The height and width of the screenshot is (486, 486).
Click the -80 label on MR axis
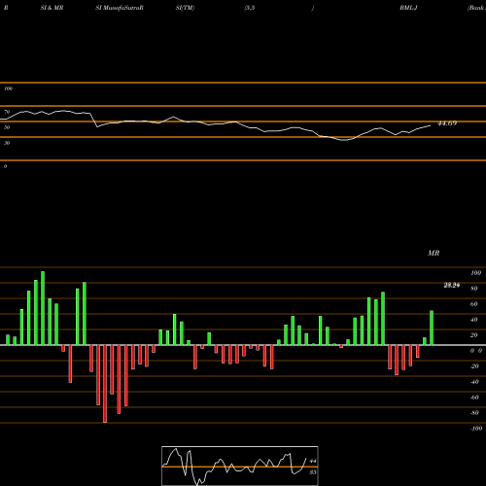tap(474, 413)
